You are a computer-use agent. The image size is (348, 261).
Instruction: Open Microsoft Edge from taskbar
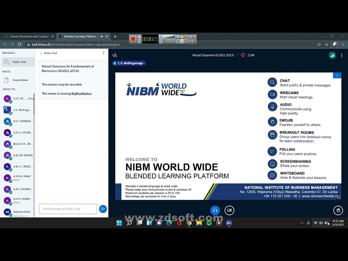pyautogui.click(x=169, y=223)
